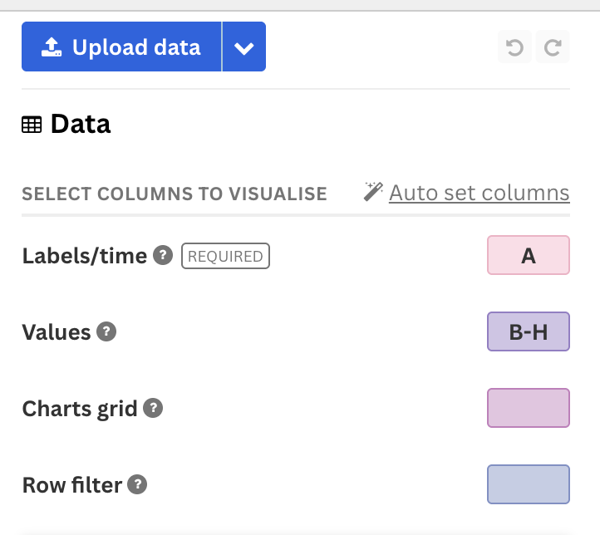Click the Charts grid label text

click(79, 409)
